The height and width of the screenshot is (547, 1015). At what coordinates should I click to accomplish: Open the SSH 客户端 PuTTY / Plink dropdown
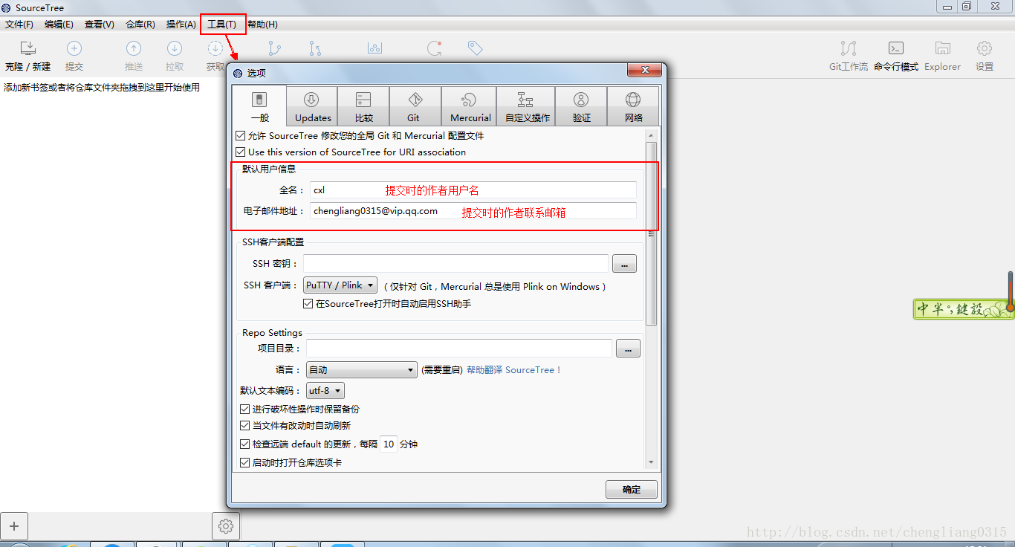tap(340, 285)
